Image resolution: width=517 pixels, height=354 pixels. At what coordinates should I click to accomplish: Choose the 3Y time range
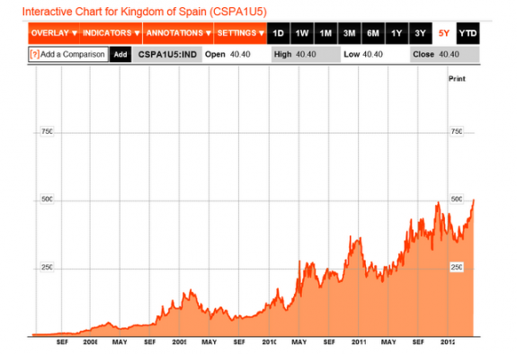[x=421, y=33]
